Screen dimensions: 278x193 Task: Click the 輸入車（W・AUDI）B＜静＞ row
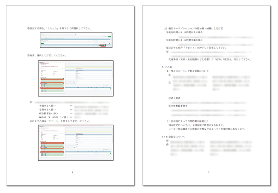pyautogui.click(x=54, y=117)
